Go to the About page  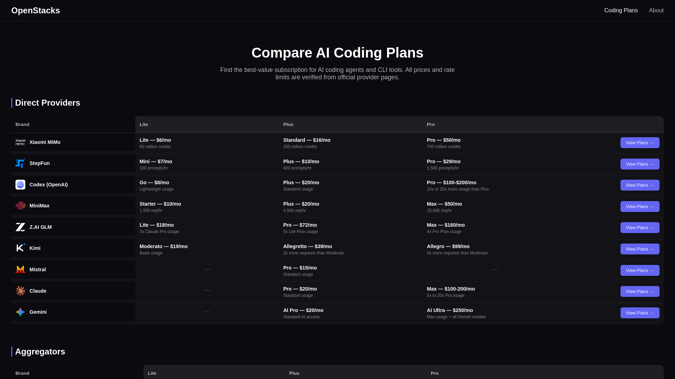pos(656,11)
